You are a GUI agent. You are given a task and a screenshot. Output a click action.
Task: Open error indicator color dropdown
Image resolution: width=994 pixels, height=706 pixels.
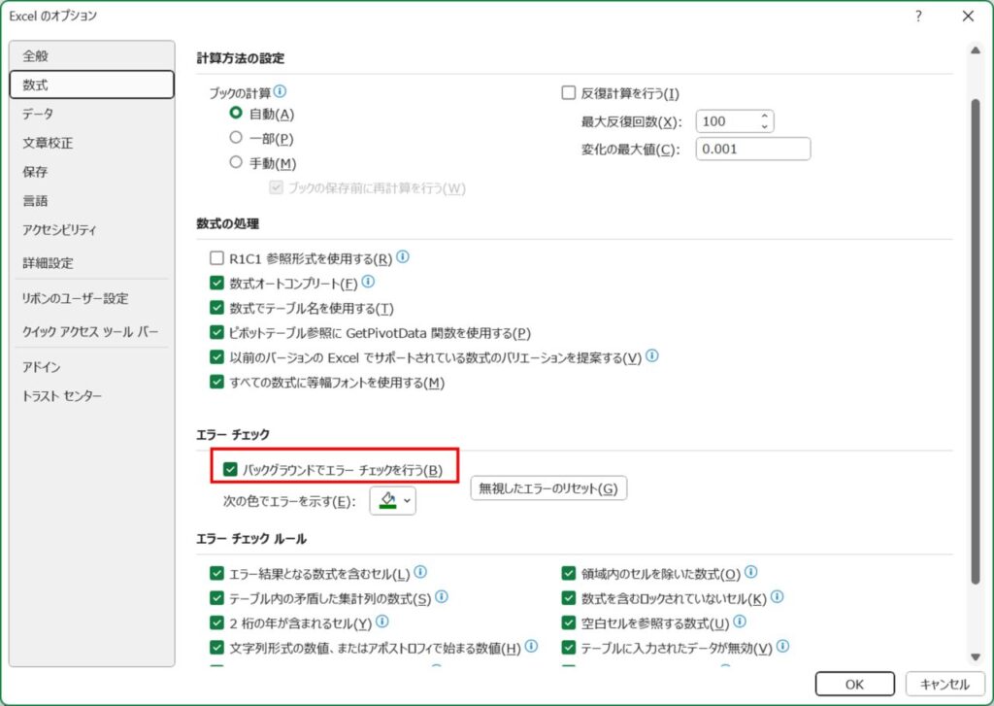tap(392, 500)
